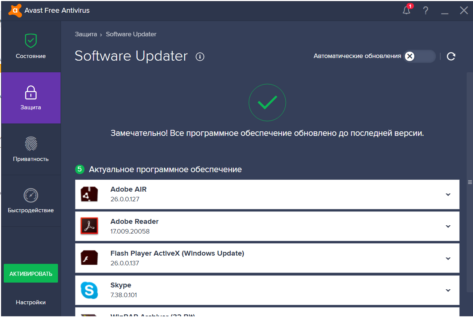Navigate to Защита via breadcrumb
Viewport: 473px width, 317px height.
pyautogui.click(x=86, y=34)
